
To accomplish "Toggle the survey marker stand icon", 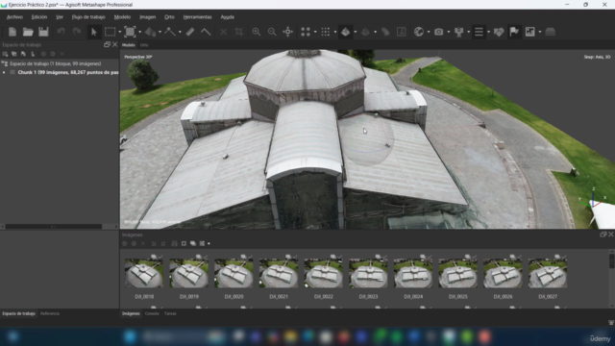I will [459, 32].
